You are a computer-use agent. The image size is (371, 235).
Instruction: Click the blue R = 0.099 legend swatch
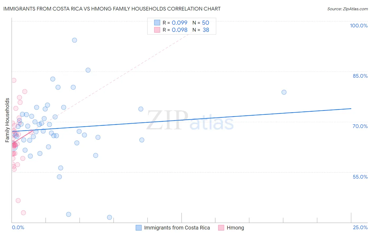click(x=157, y=23)
